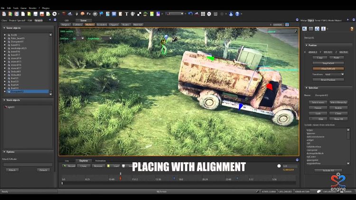
Task: Click the blue timeline marker near 18:0
Action: pyautogui.click(x=174, y=178)
